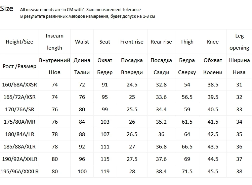Select the Leg opening column header
Viewport: 252px width, 185px height.
click(x=239, y=42)
